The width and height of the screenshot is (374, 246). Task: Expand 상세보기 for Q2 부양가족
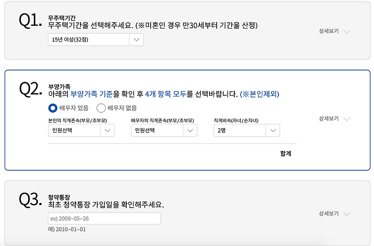[x=334, y=119]
